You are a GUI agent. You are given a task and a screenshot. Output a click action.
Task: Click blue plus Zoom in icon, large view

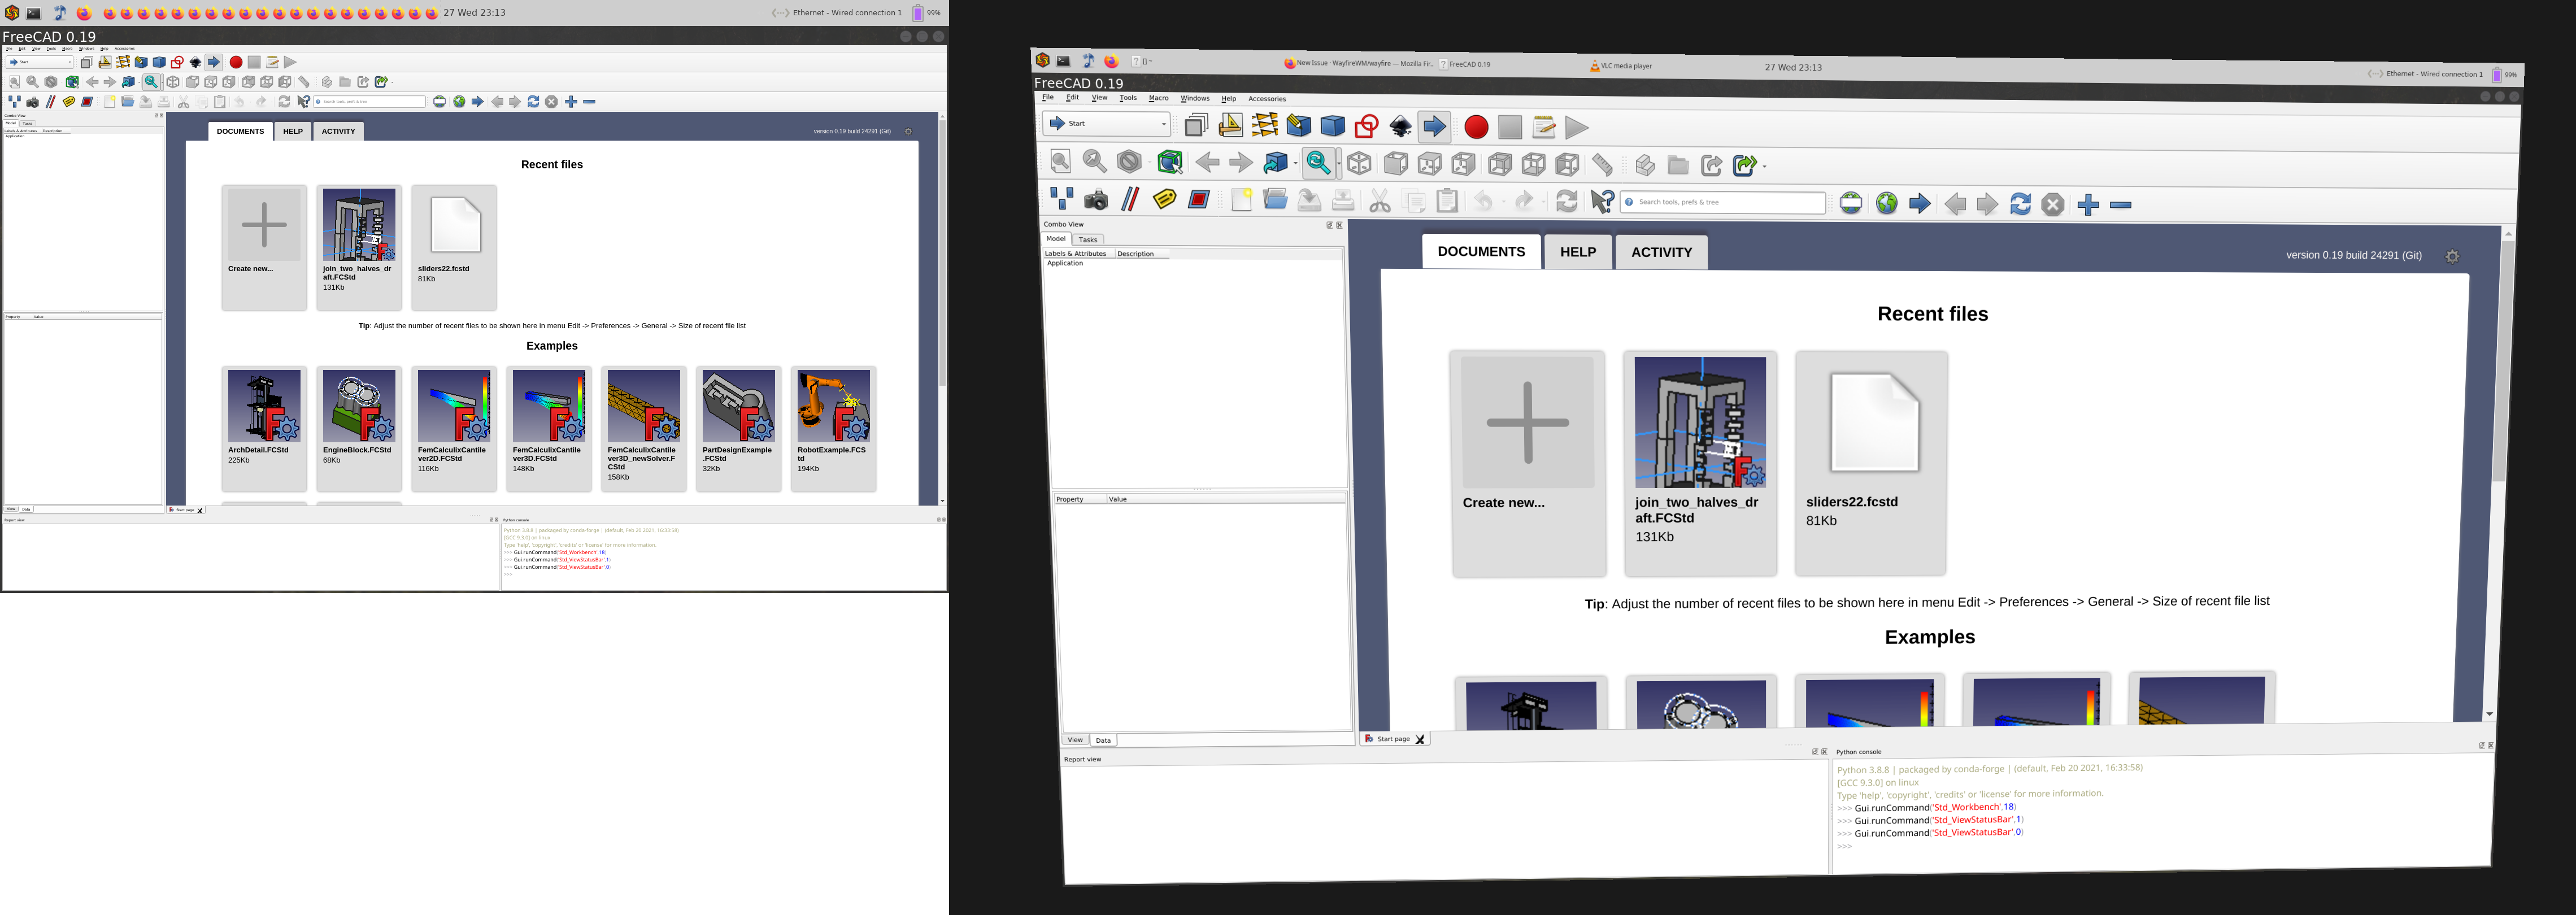click(2087, 205)
